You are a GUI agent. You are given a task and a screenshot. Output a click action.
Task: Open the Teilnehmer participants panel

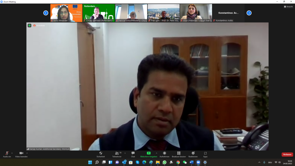[117, 153]
